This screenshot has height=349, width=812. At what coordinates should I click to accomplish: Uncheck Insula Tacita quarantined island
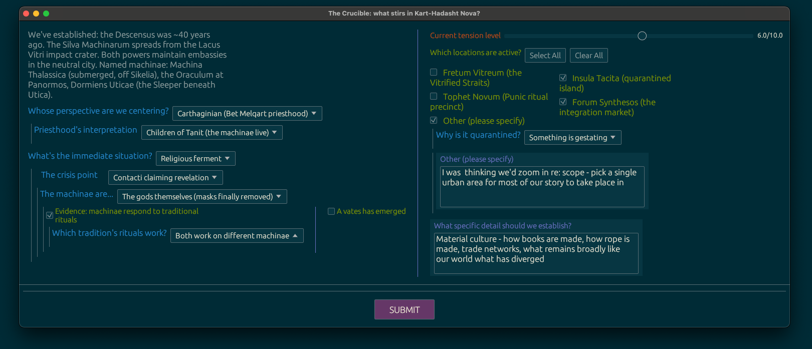point(563,78)
